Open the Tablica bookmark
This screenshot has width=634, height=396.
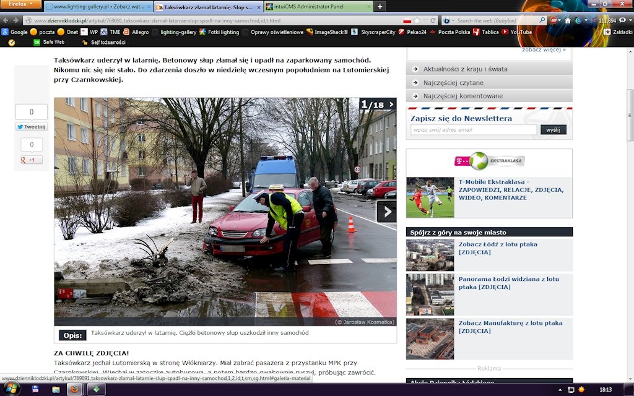point(486,32)
